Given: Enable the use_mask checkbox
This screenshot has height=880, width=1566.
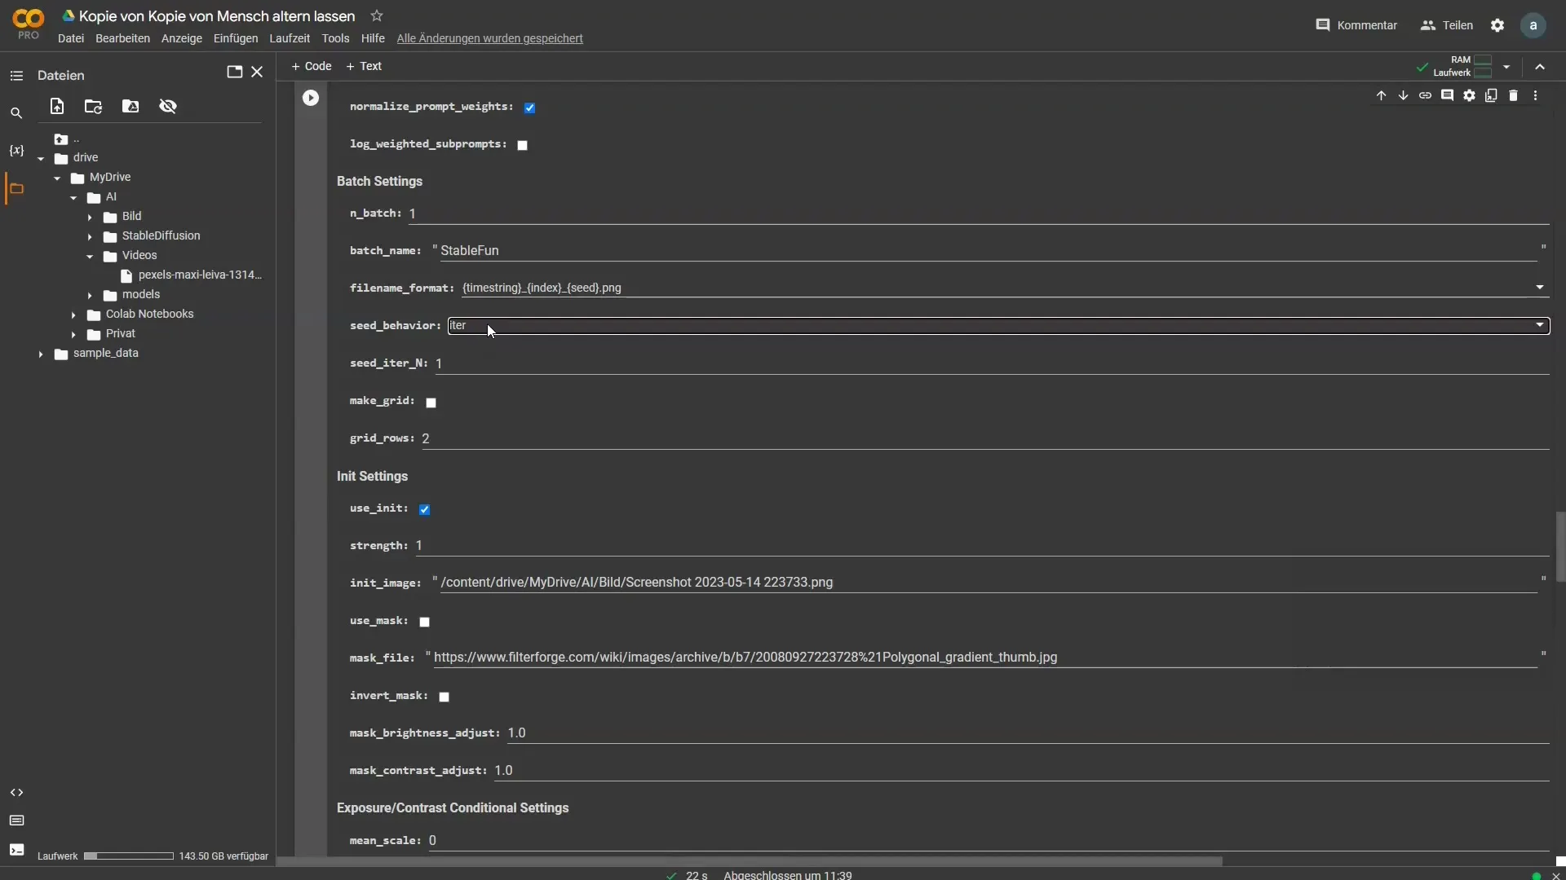Looking at the screenshot, I should 424,623.
